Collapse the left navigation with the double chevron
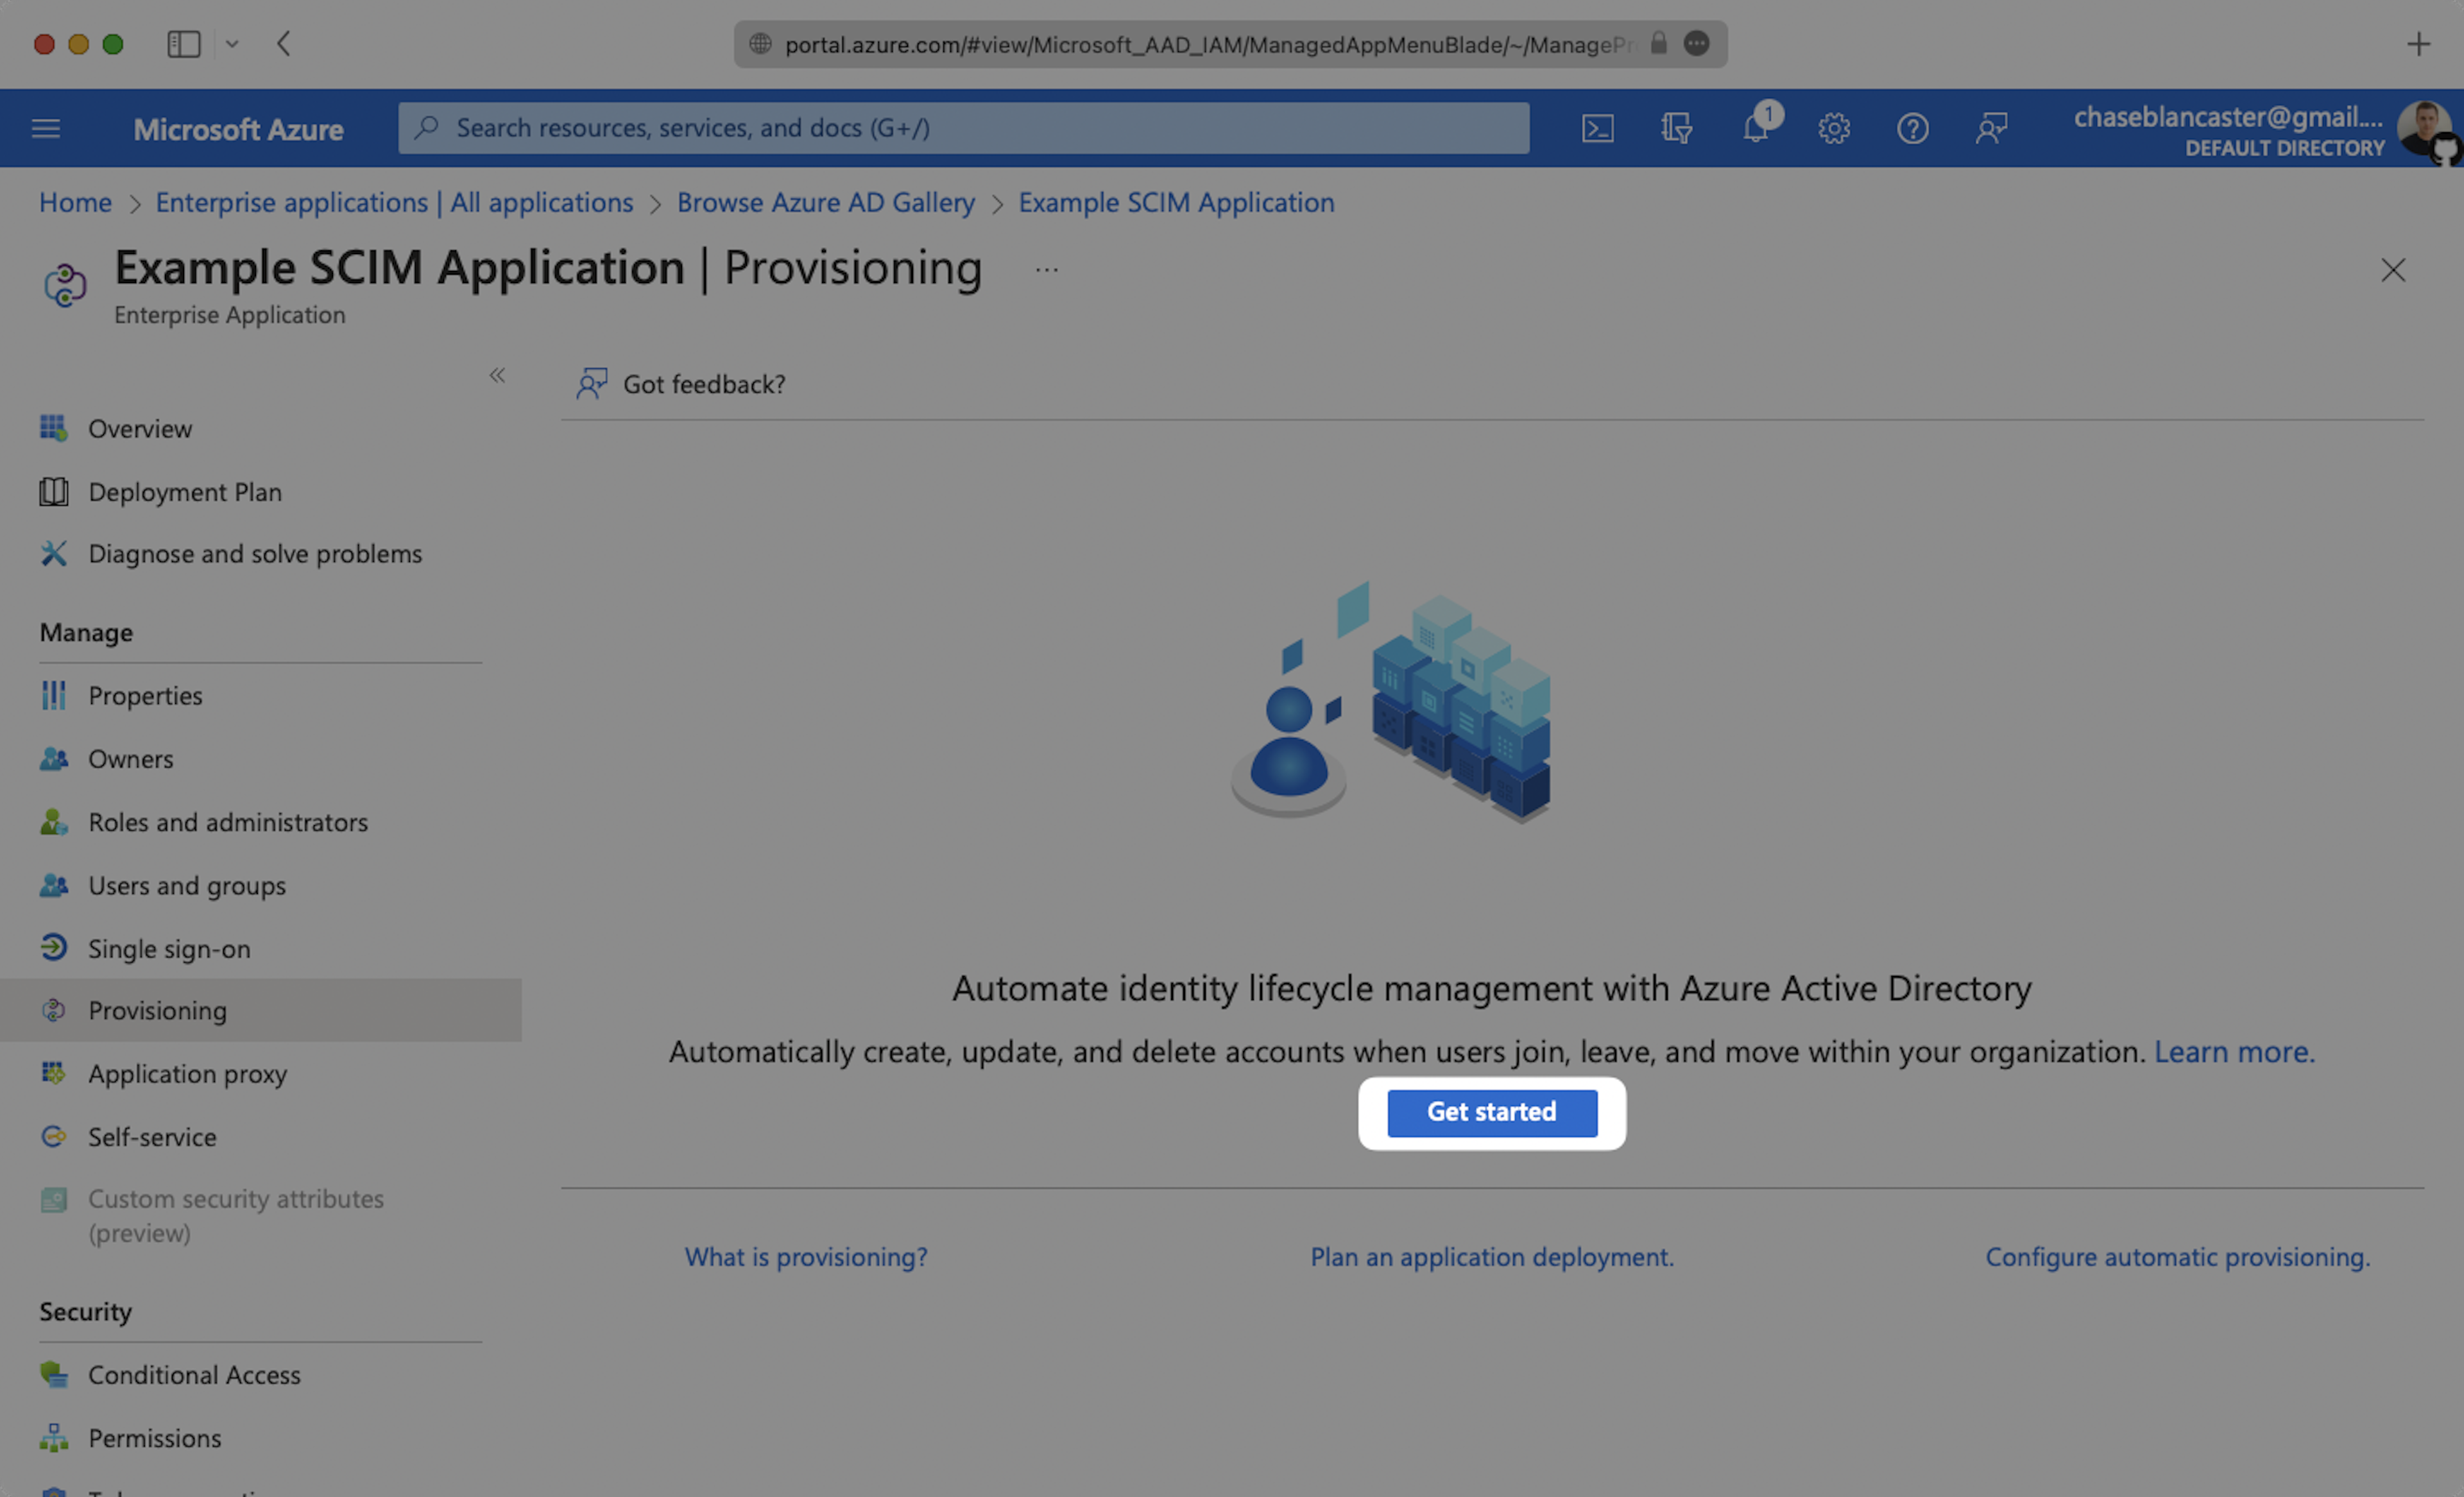The height and width of the screenshot is (1497, 2464). tap(497, 375)
